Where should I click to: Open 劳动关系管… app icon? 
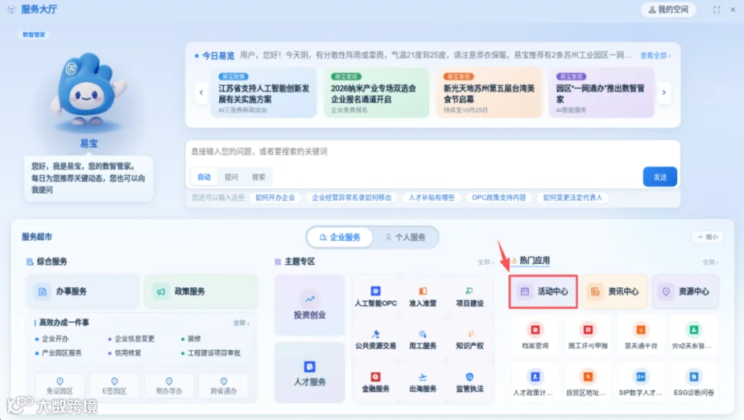pos(694,330)
